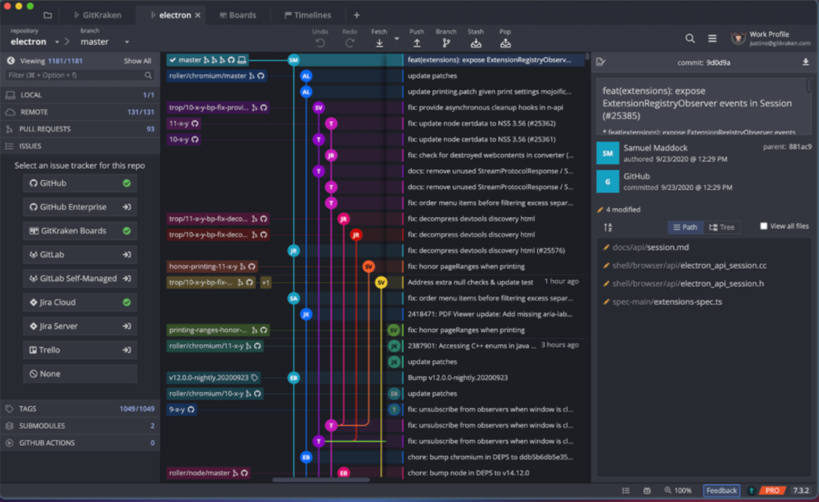This screenshot has height=502, width=819.
Task: Click the Pop stash icon
Action: pyautogui.click(x=505, y=43)
